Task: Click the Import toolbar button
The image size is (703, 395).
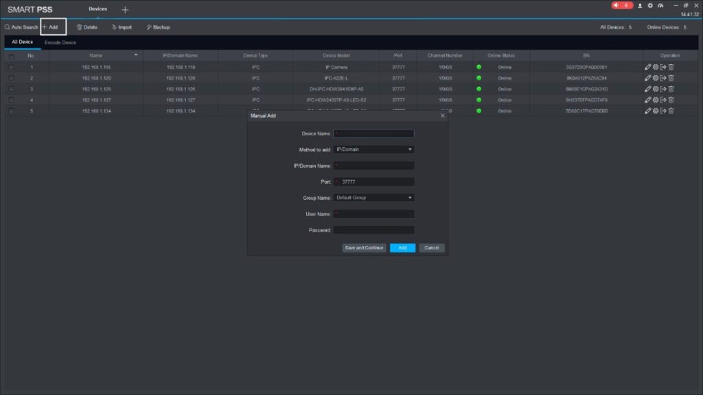Action: click(122, 27)
